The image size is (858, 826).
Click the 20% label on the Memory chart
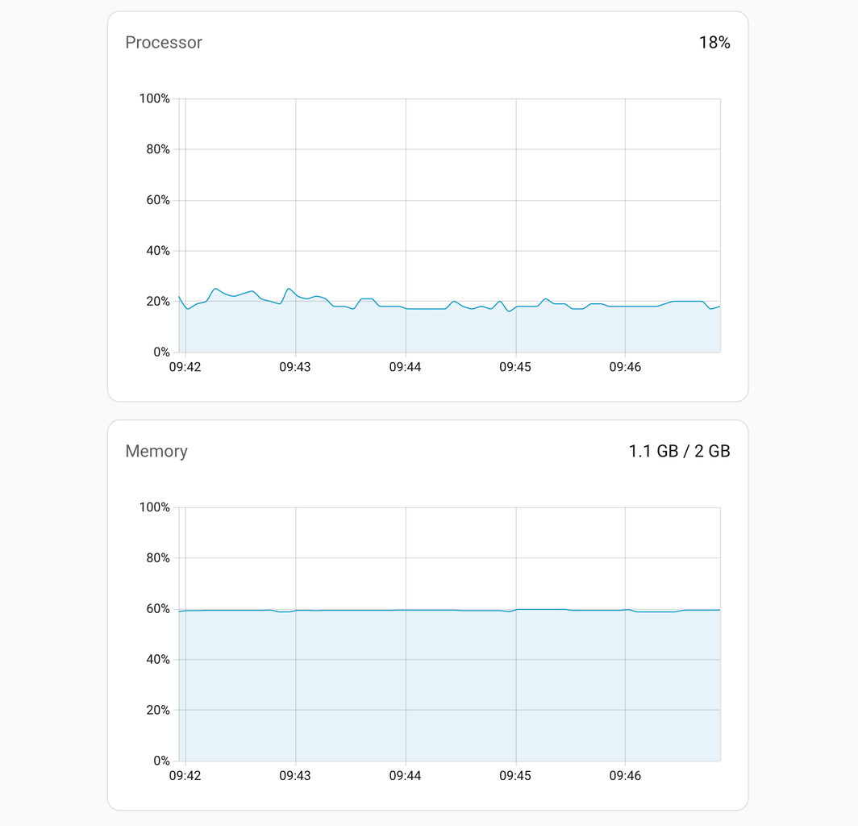157,711
